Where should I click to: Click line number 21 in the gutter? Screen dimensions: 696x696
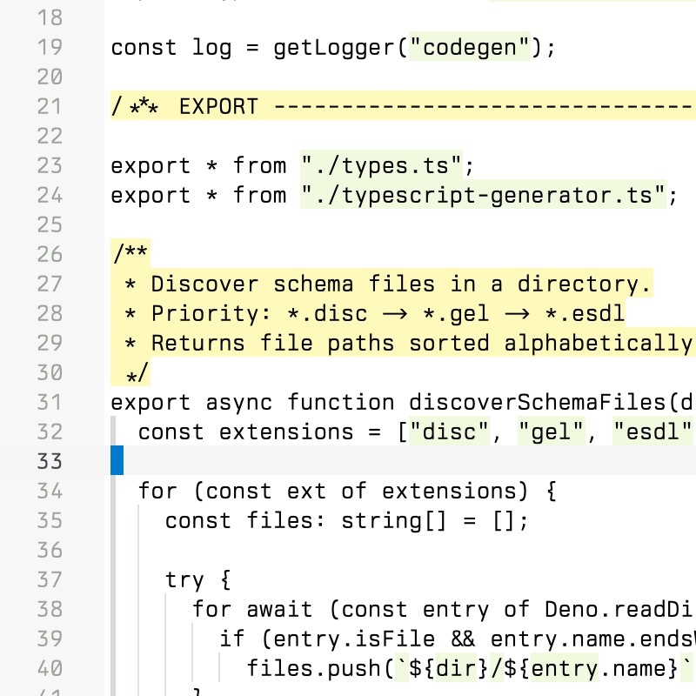50,106
